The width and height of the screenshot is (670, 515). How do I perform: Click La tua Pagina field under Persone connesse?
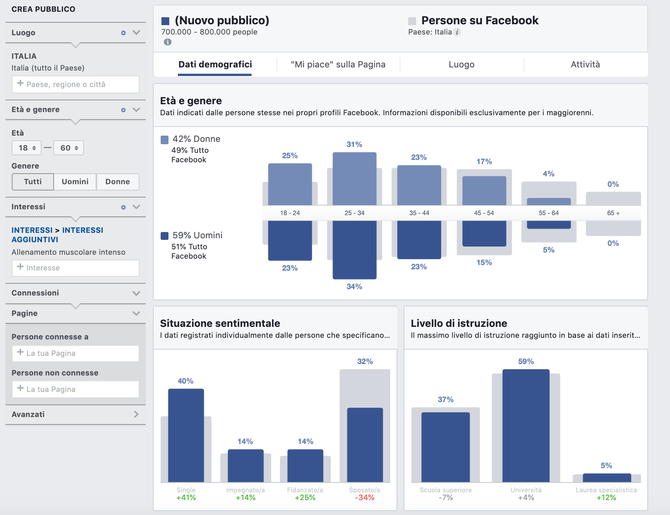tap(76, 354)
